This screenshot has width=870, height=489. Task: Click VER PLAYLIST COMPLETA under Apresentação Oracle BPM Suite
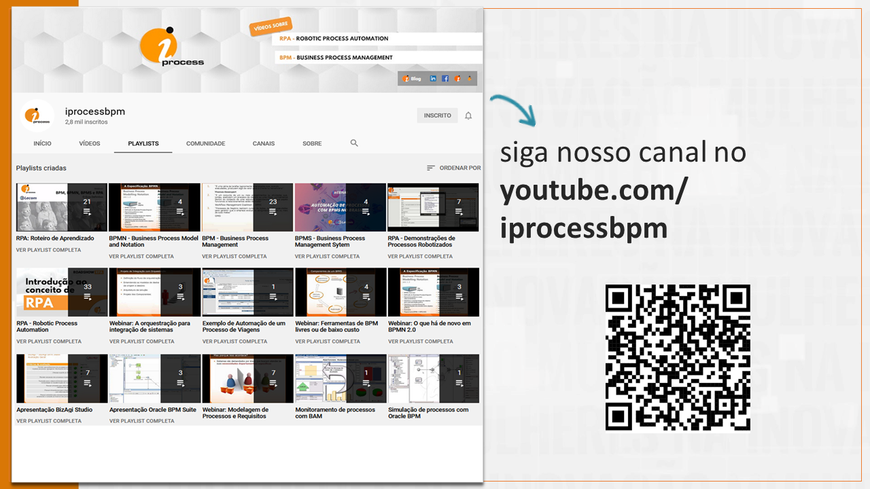click(141, 421)
